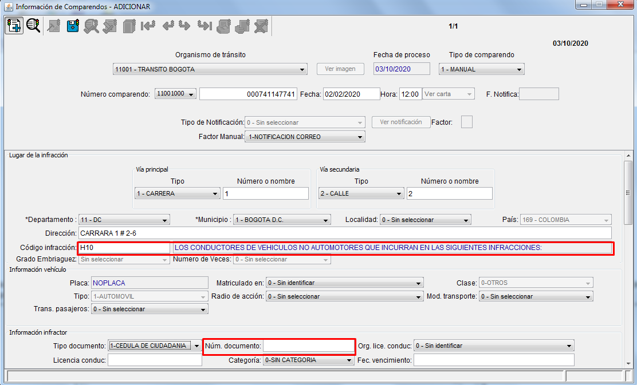637x385 pixels.
Task: Click the go to first record arrow icon
Action: coord(148,26)
